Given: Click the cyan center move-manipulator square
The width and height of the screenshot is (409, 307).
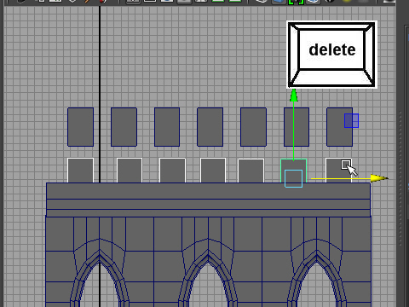Looking at the screenshot, I should point(293,178).
